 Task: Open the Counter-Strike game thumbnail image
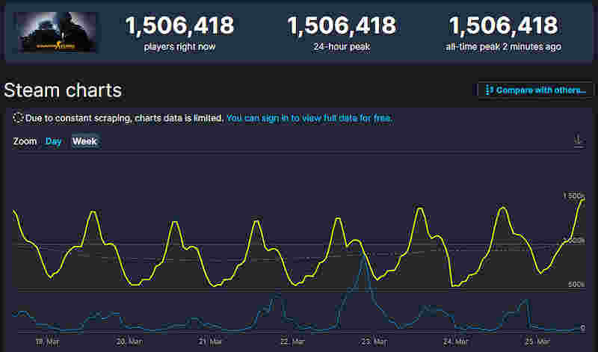(55, 32)
